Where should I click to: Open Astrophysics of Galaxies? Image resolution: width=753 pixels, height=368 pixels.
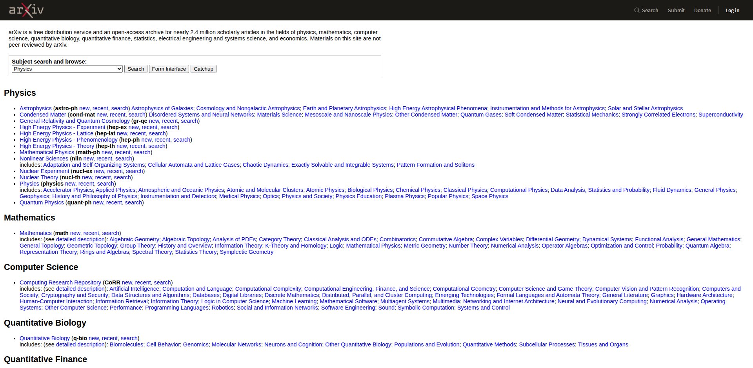pos(162,108)
